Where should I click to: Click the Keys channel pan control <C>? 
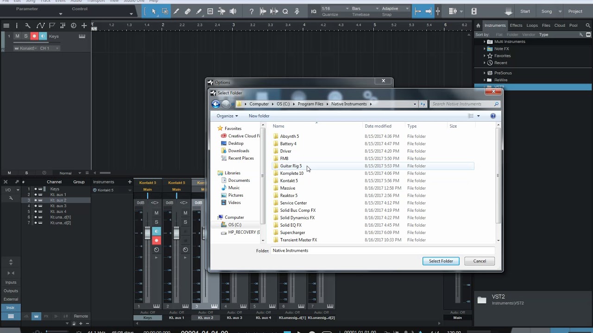pos(155,203)
